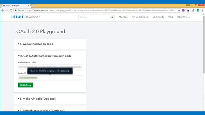Open a new browser tab
Viewport: 205px width, 115px height.
[34, 6]
